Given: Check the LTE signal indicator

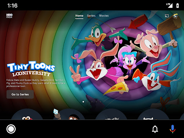Looking at the screenshot, I should pos(169,5).
